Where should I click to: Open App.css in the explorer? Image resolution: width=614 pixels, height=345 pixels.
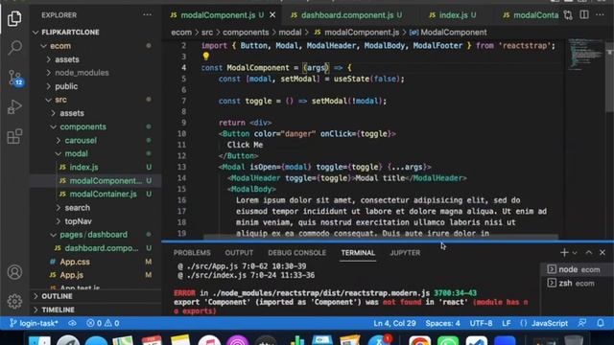tap(96, 262)
